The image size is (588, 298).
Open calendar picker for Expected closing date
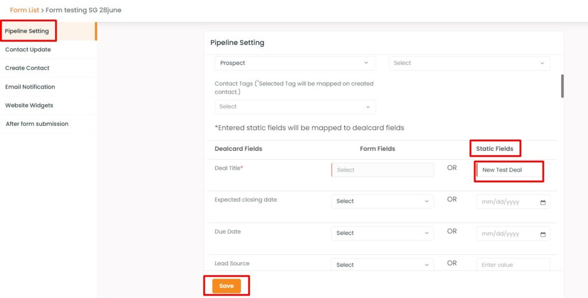pyautogui.click(x=543, y=203)
